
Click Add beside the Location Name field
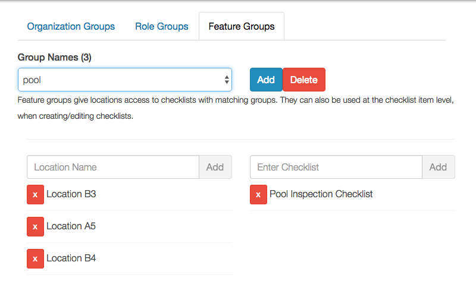(215, 168)
